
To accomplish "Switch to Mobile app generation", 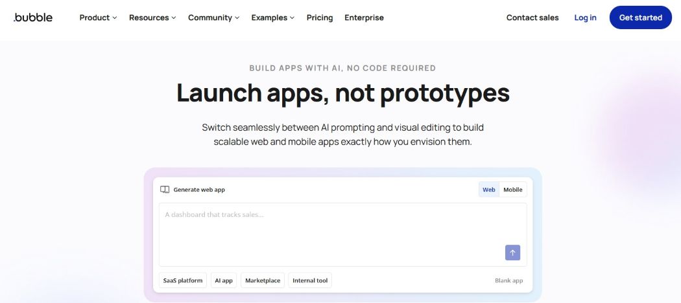I will pyautogui.click(x=513, y=190).
